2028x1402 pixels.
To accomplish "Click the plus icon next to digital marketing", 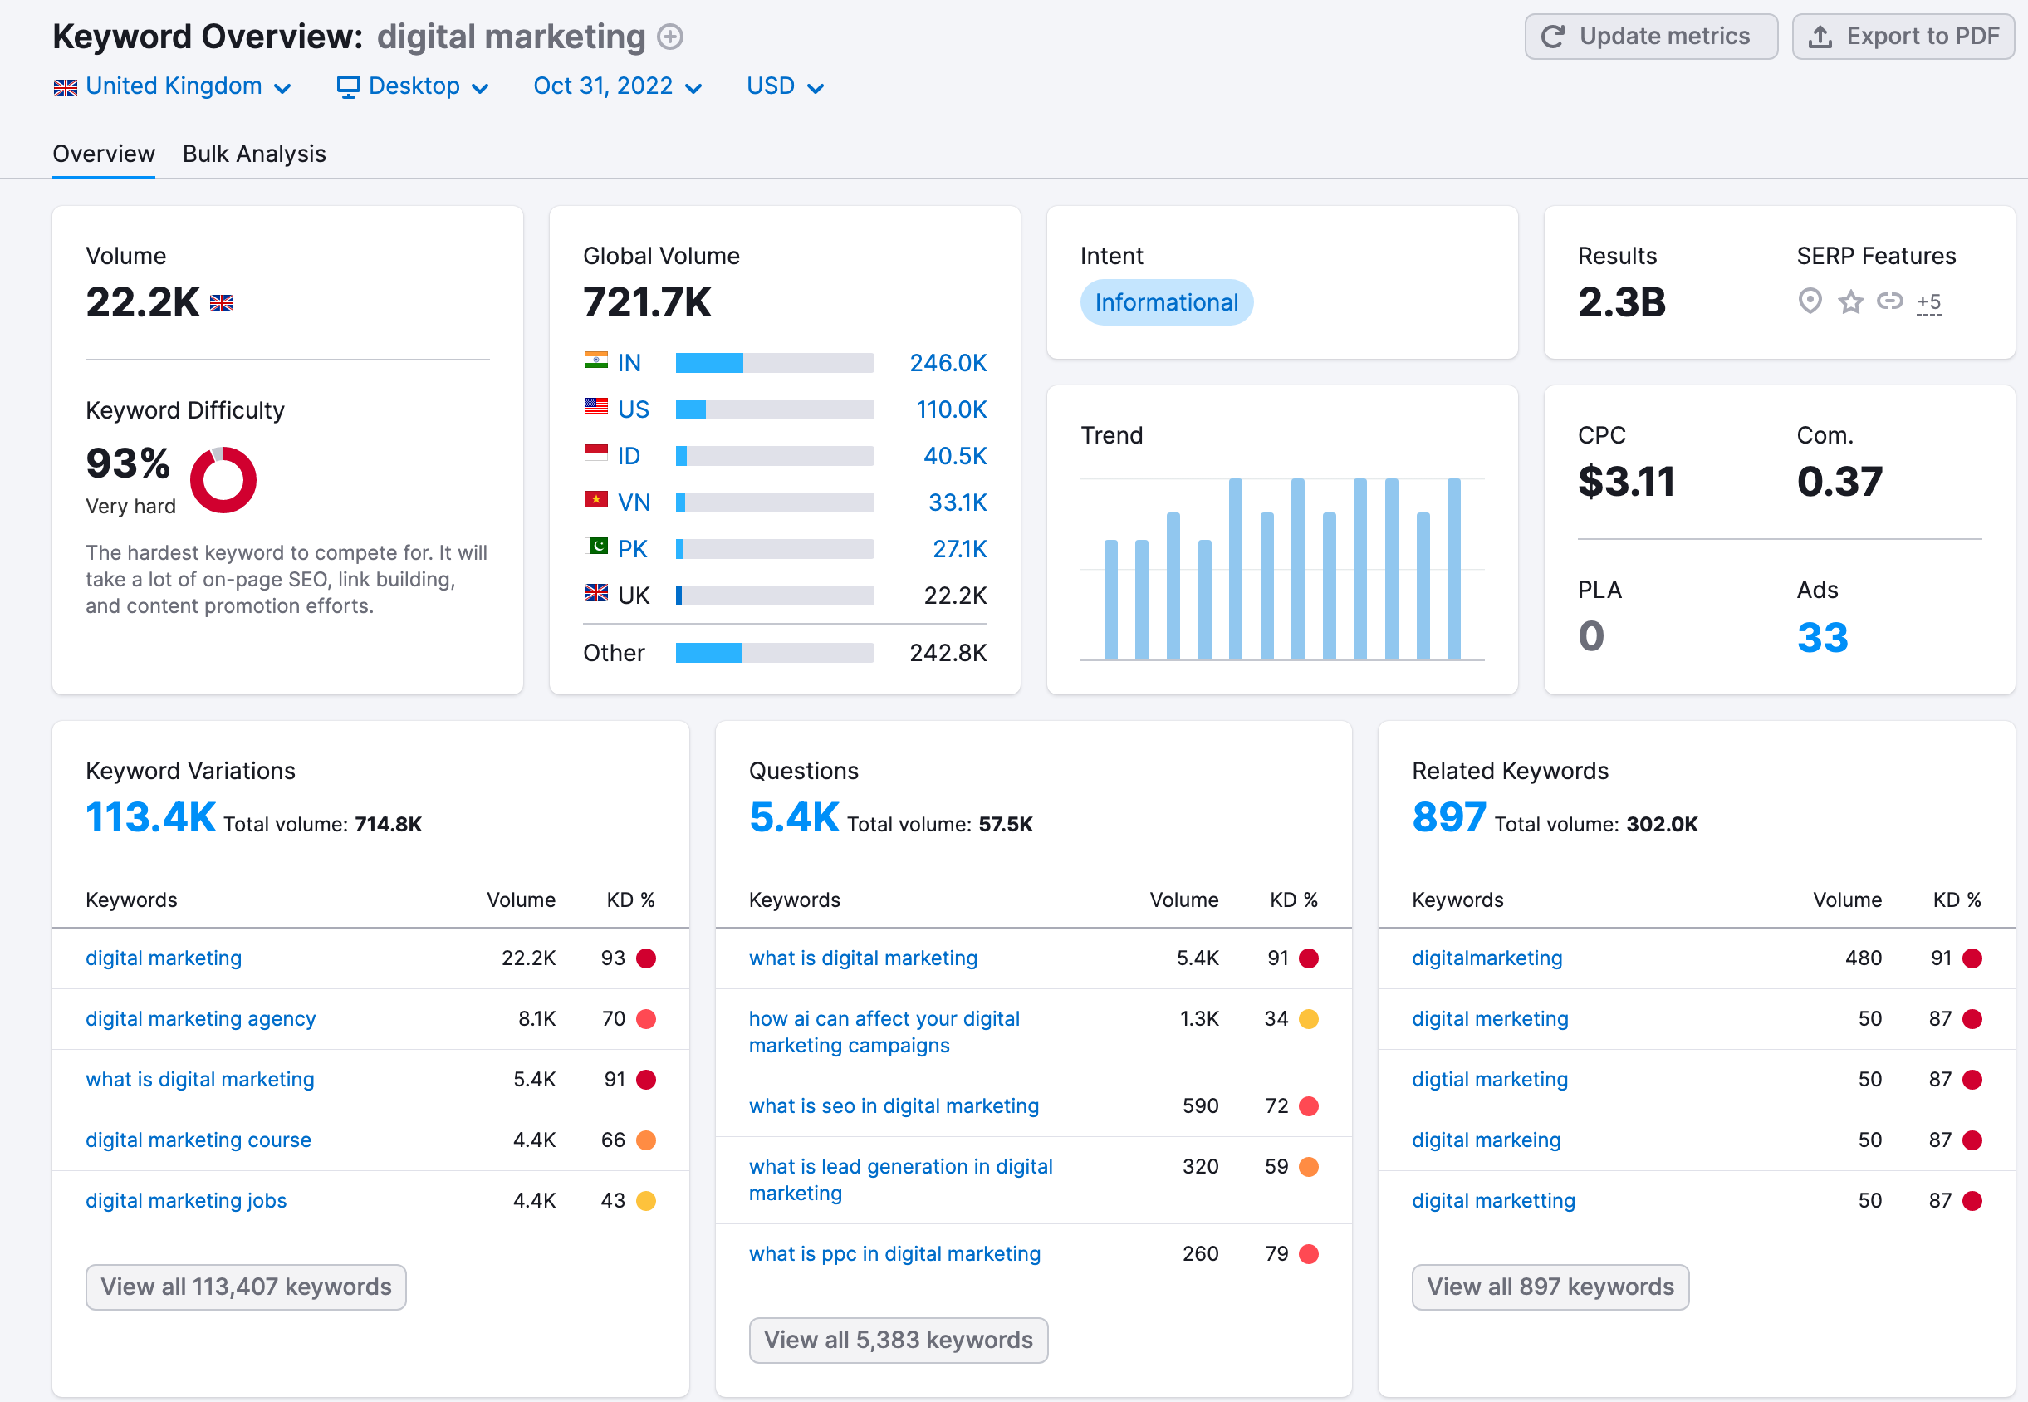I will tap(670, 37).
